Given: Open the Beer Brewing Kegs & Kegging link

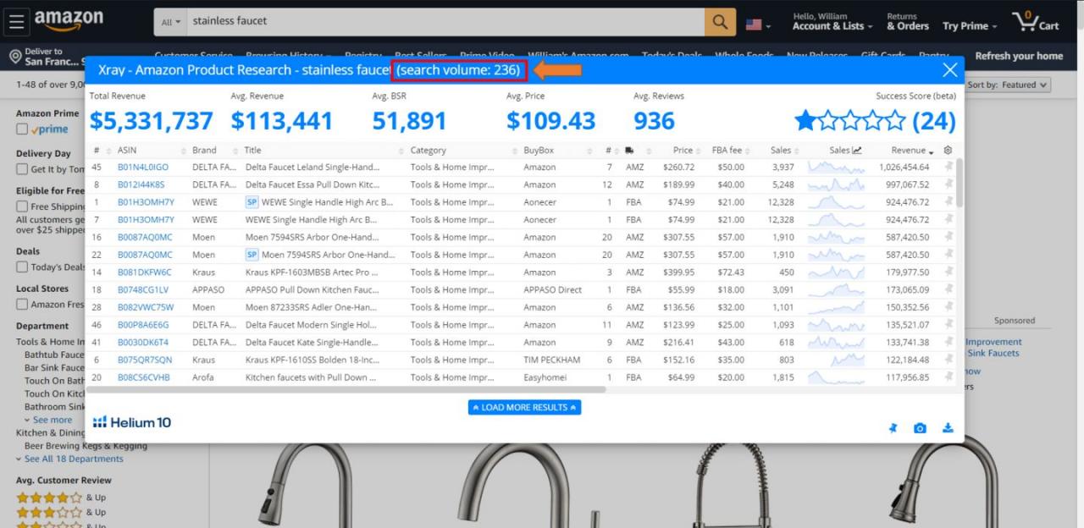Looking at the screenshot, I should pyautogui.click(x=86, y=445).
